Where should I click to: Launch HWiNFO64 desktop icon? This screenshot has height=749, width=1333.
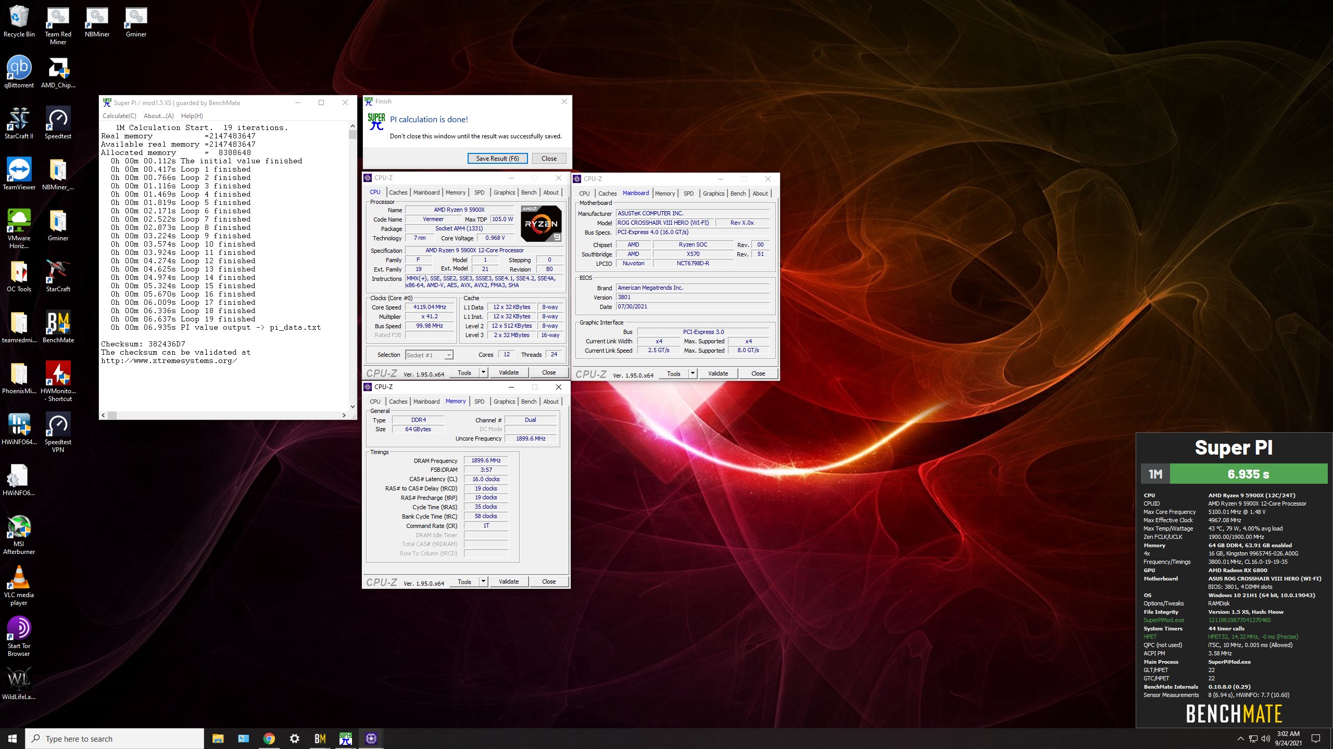coord(19,429)
